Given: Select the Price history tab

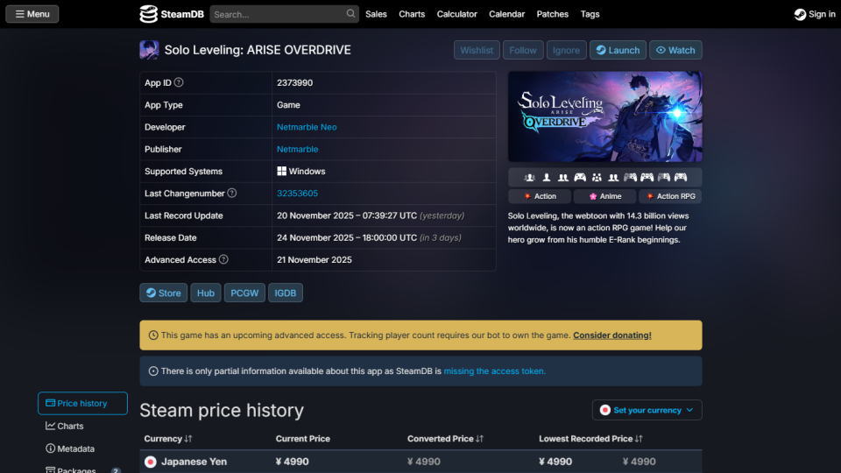Looking at the screenshot, I should 82,403.
